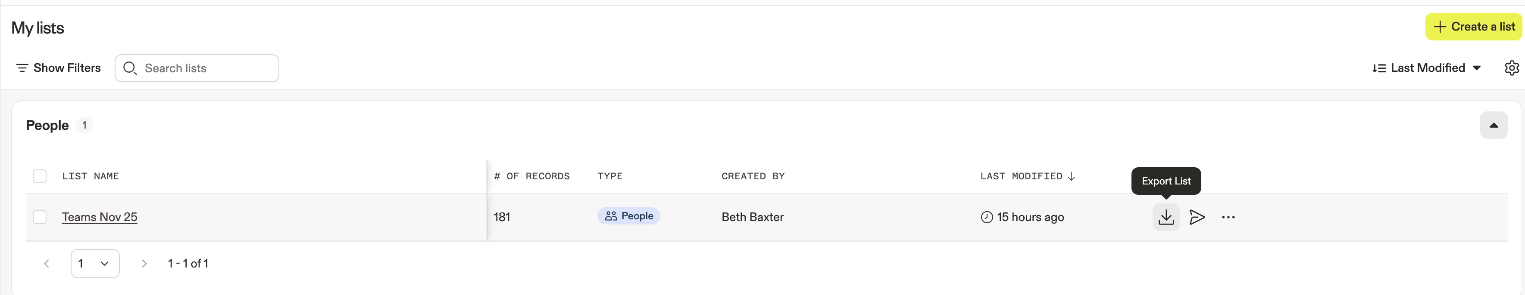This screenshot has width=1525, height=295.
Task: Sort by # of Records column header
Action: (531, 176)
